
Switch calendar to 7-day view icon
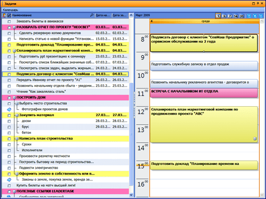(x=230, y=16)
